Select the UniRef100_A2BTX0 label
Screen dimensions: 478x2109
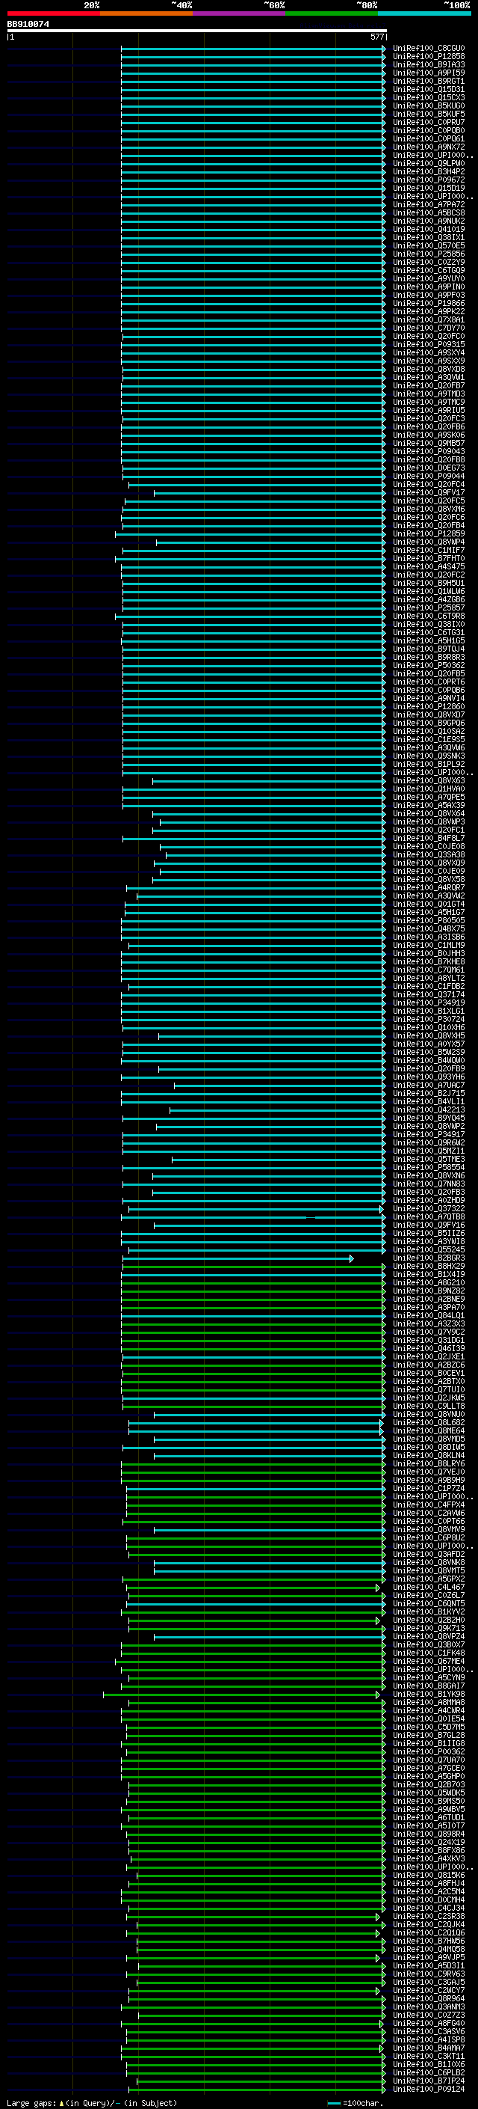(x=428, y=1382)
